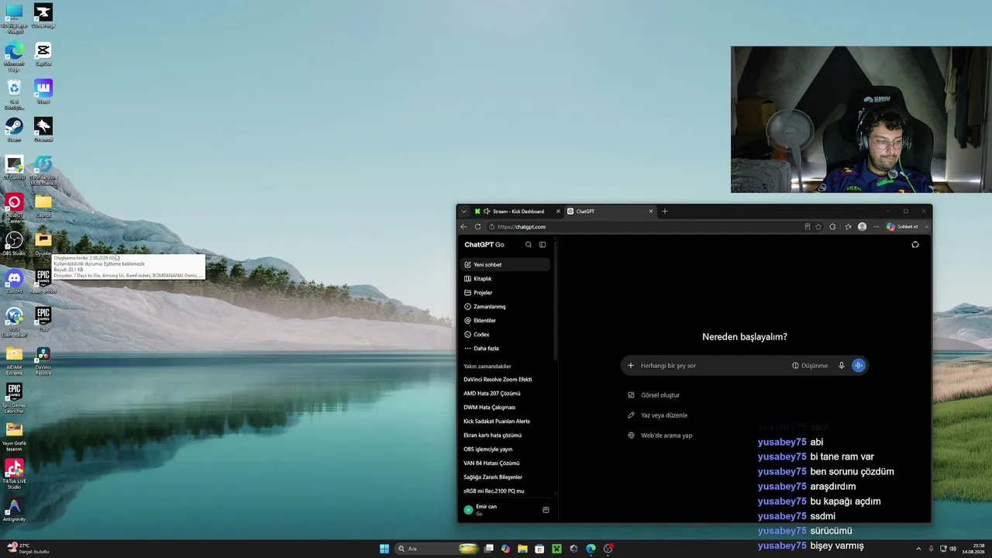The width and height of the screenshot is (992, 558).
Task: Open the Edge three-dot settings menu
Action: (x=877, y=227)
